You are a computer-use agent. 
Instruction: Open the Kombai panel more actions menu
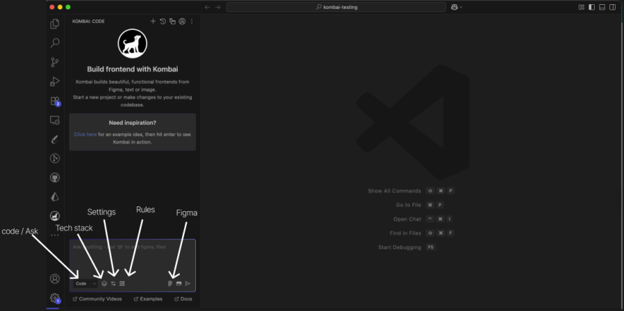click(x=192, y=22)
